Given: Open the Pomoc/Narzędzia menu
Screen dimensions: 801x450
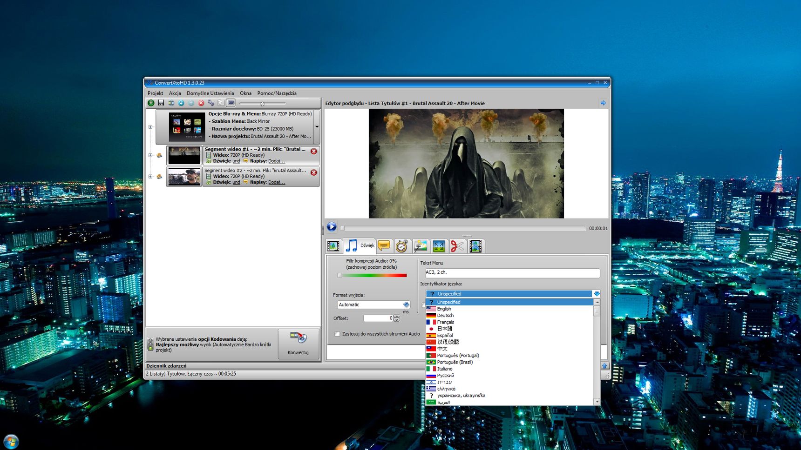Looking at the screenshot, I should pyautogui.click(x=277, y=93).
